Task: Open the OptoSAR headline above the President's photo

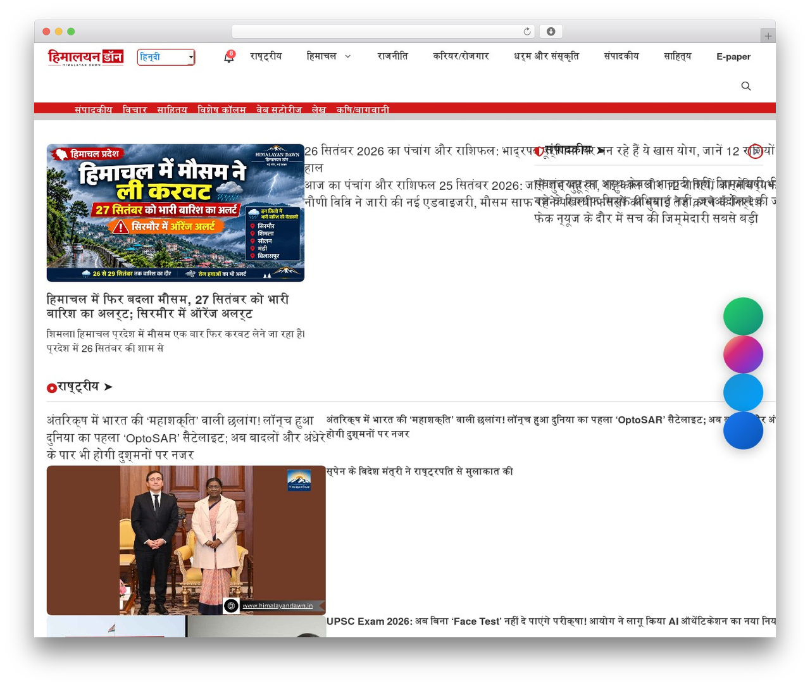Action: (x=186, y=437)
